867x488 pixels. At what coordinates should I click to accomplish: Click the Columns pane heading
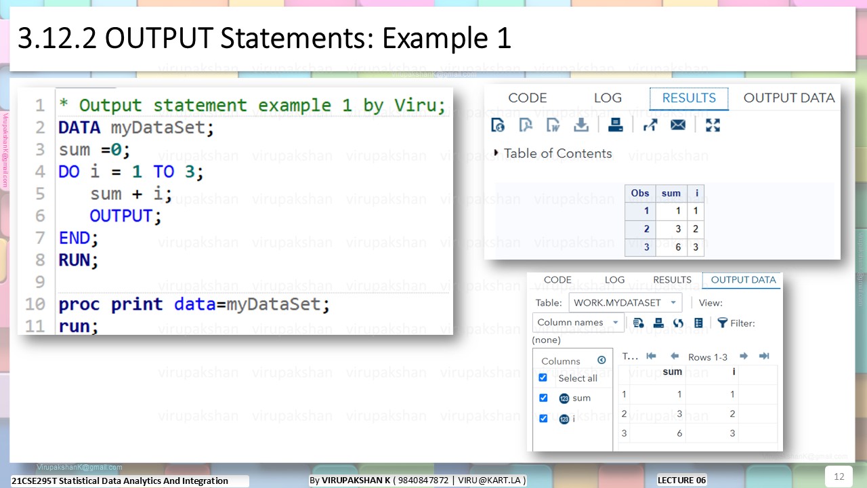(x=561, y=361)
